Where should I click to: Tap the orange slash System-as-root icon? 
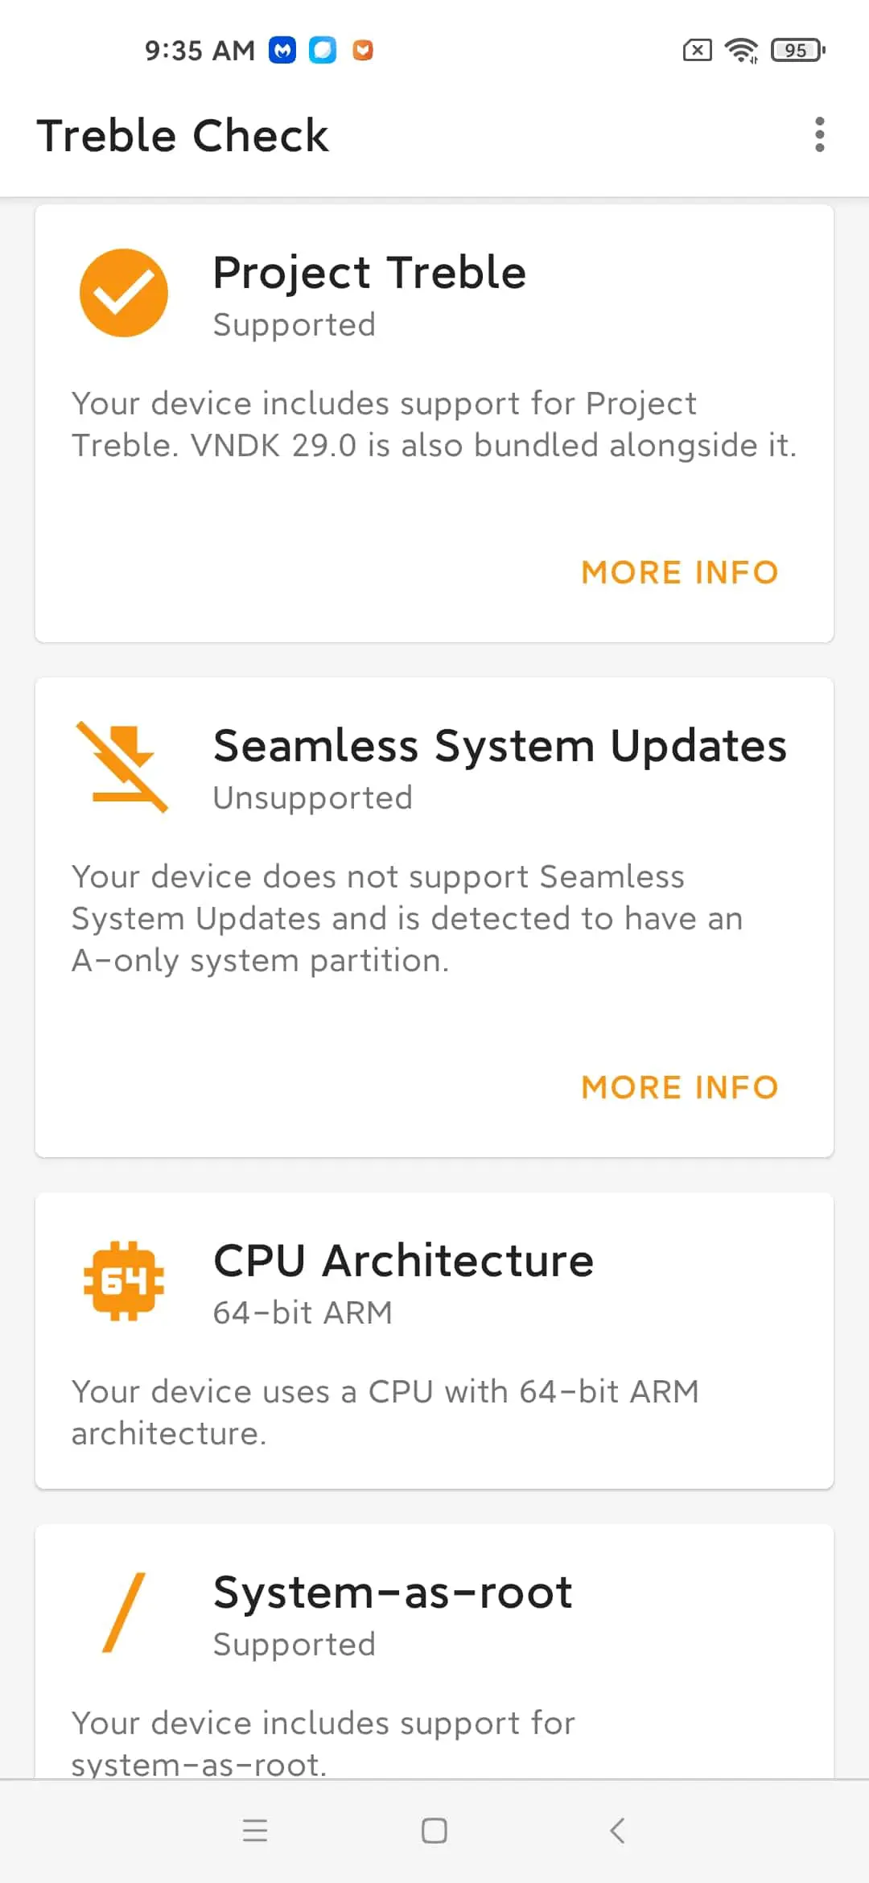tap(124, 1613)
